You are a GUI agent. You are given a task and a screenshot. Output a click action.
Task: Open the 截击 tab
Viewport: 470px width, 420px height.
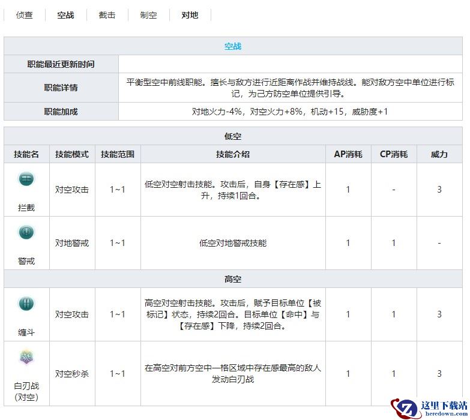tap(107, 15)
